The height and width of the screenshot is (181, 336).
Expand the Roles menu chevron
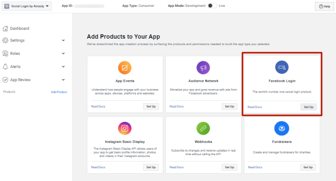[63, 53]
